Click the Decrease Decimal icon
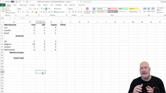 point(81,12)
